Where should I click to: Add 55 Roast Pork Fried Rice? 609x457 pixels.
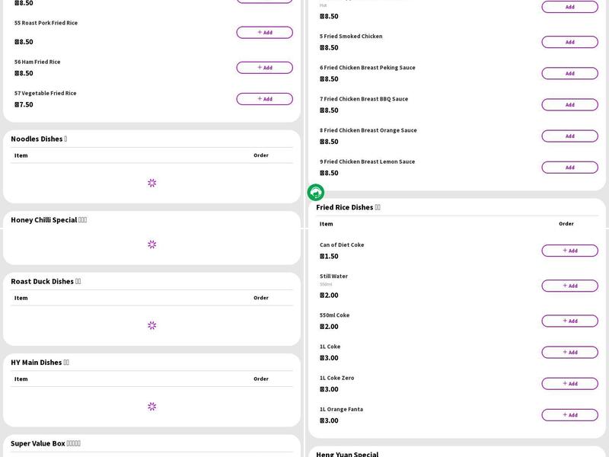coord(264,33)
